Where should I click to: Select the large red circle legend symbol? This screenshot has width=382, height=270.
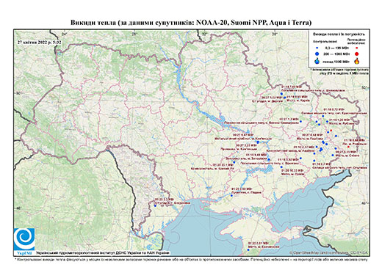coord(357,54)
